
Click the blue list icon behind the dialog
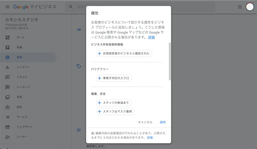(79, 29)
